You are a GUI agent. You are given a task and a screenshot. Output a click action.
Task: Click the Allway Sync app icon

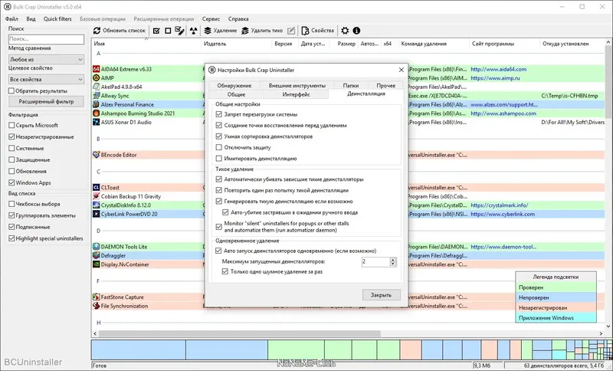tap(97, 96)
